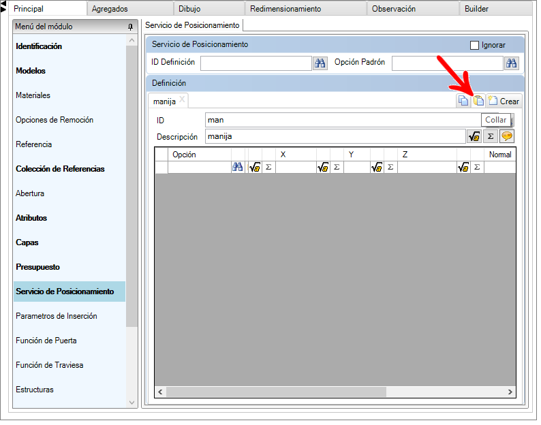
Task: Select Servicio de Posicionamiento menu entry
Action: coord(69,292)
